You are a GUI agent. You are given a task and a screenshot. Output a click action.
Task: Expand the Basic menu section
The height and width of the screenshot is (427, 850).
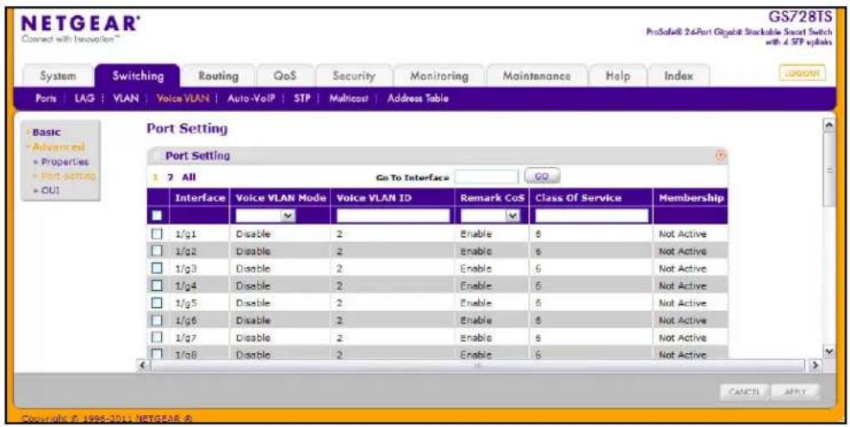(47, 133)
